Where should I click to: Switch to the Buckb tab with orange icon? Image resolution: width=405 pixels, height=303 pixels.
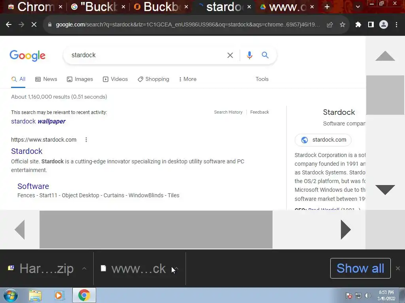click(157, 7)
